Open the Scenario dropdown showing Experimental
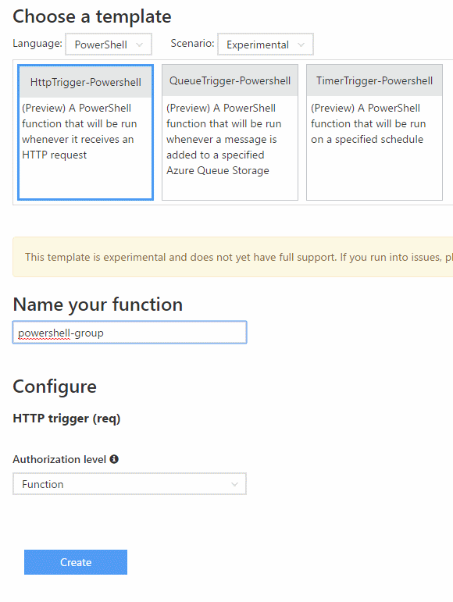The image size is (453, 602). [x=266, y=45]
